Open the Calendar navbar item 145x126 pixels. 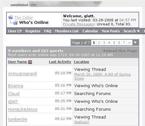[x=90, y=31]
